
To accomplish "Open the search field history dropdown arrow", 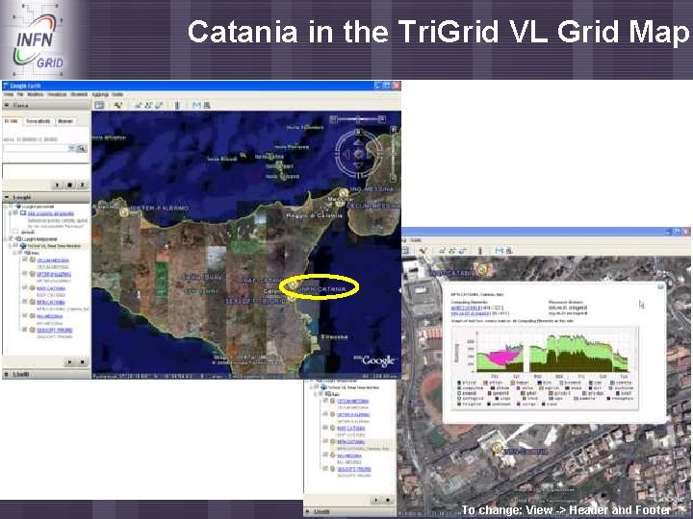I will [x=71, y=149].
